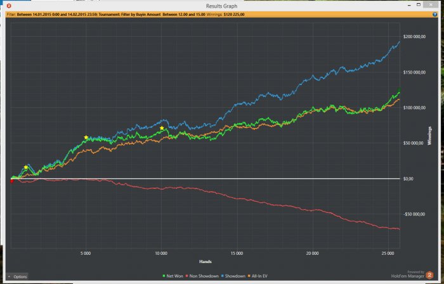
Task: Maximize the Results Graph window
Action: click(419, 5)
